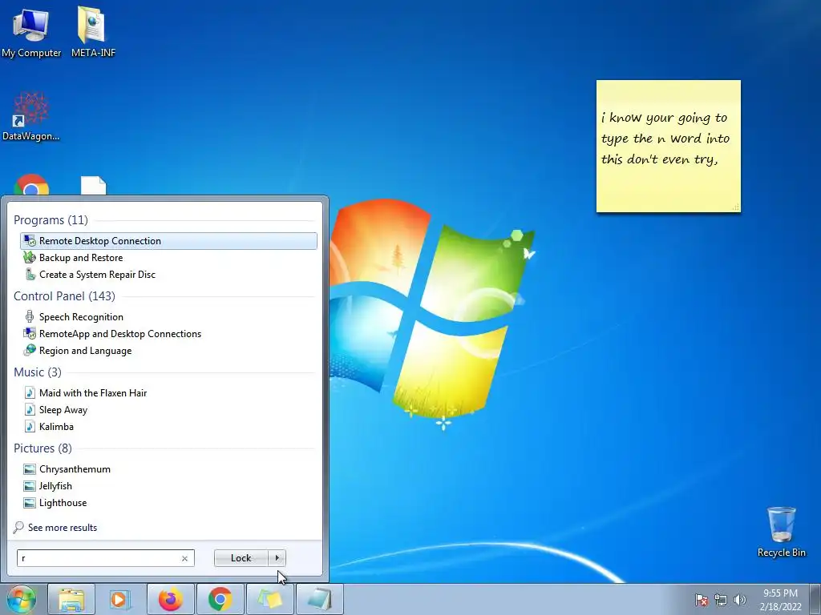
Task: Select Create a System Repair Disc
Action: tap(97, 275)
